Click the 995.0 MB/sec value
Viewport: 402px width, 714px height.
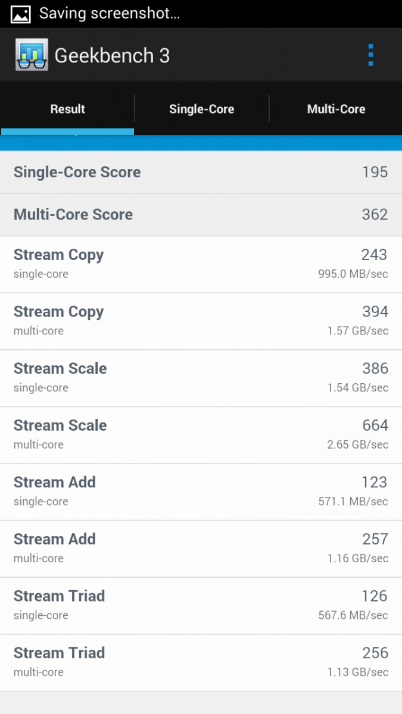point(353,274)
